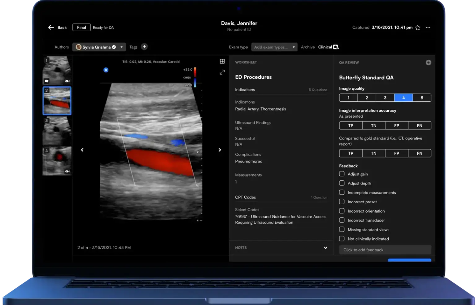Check the Adjust gain feedback box
Image resolution: width=475 pixels, height=305 pixels.
(342, 174)
